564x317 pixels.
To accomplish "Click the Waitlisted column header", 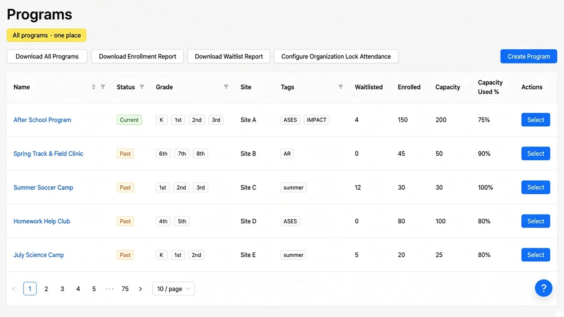I will tap(369, 87).
